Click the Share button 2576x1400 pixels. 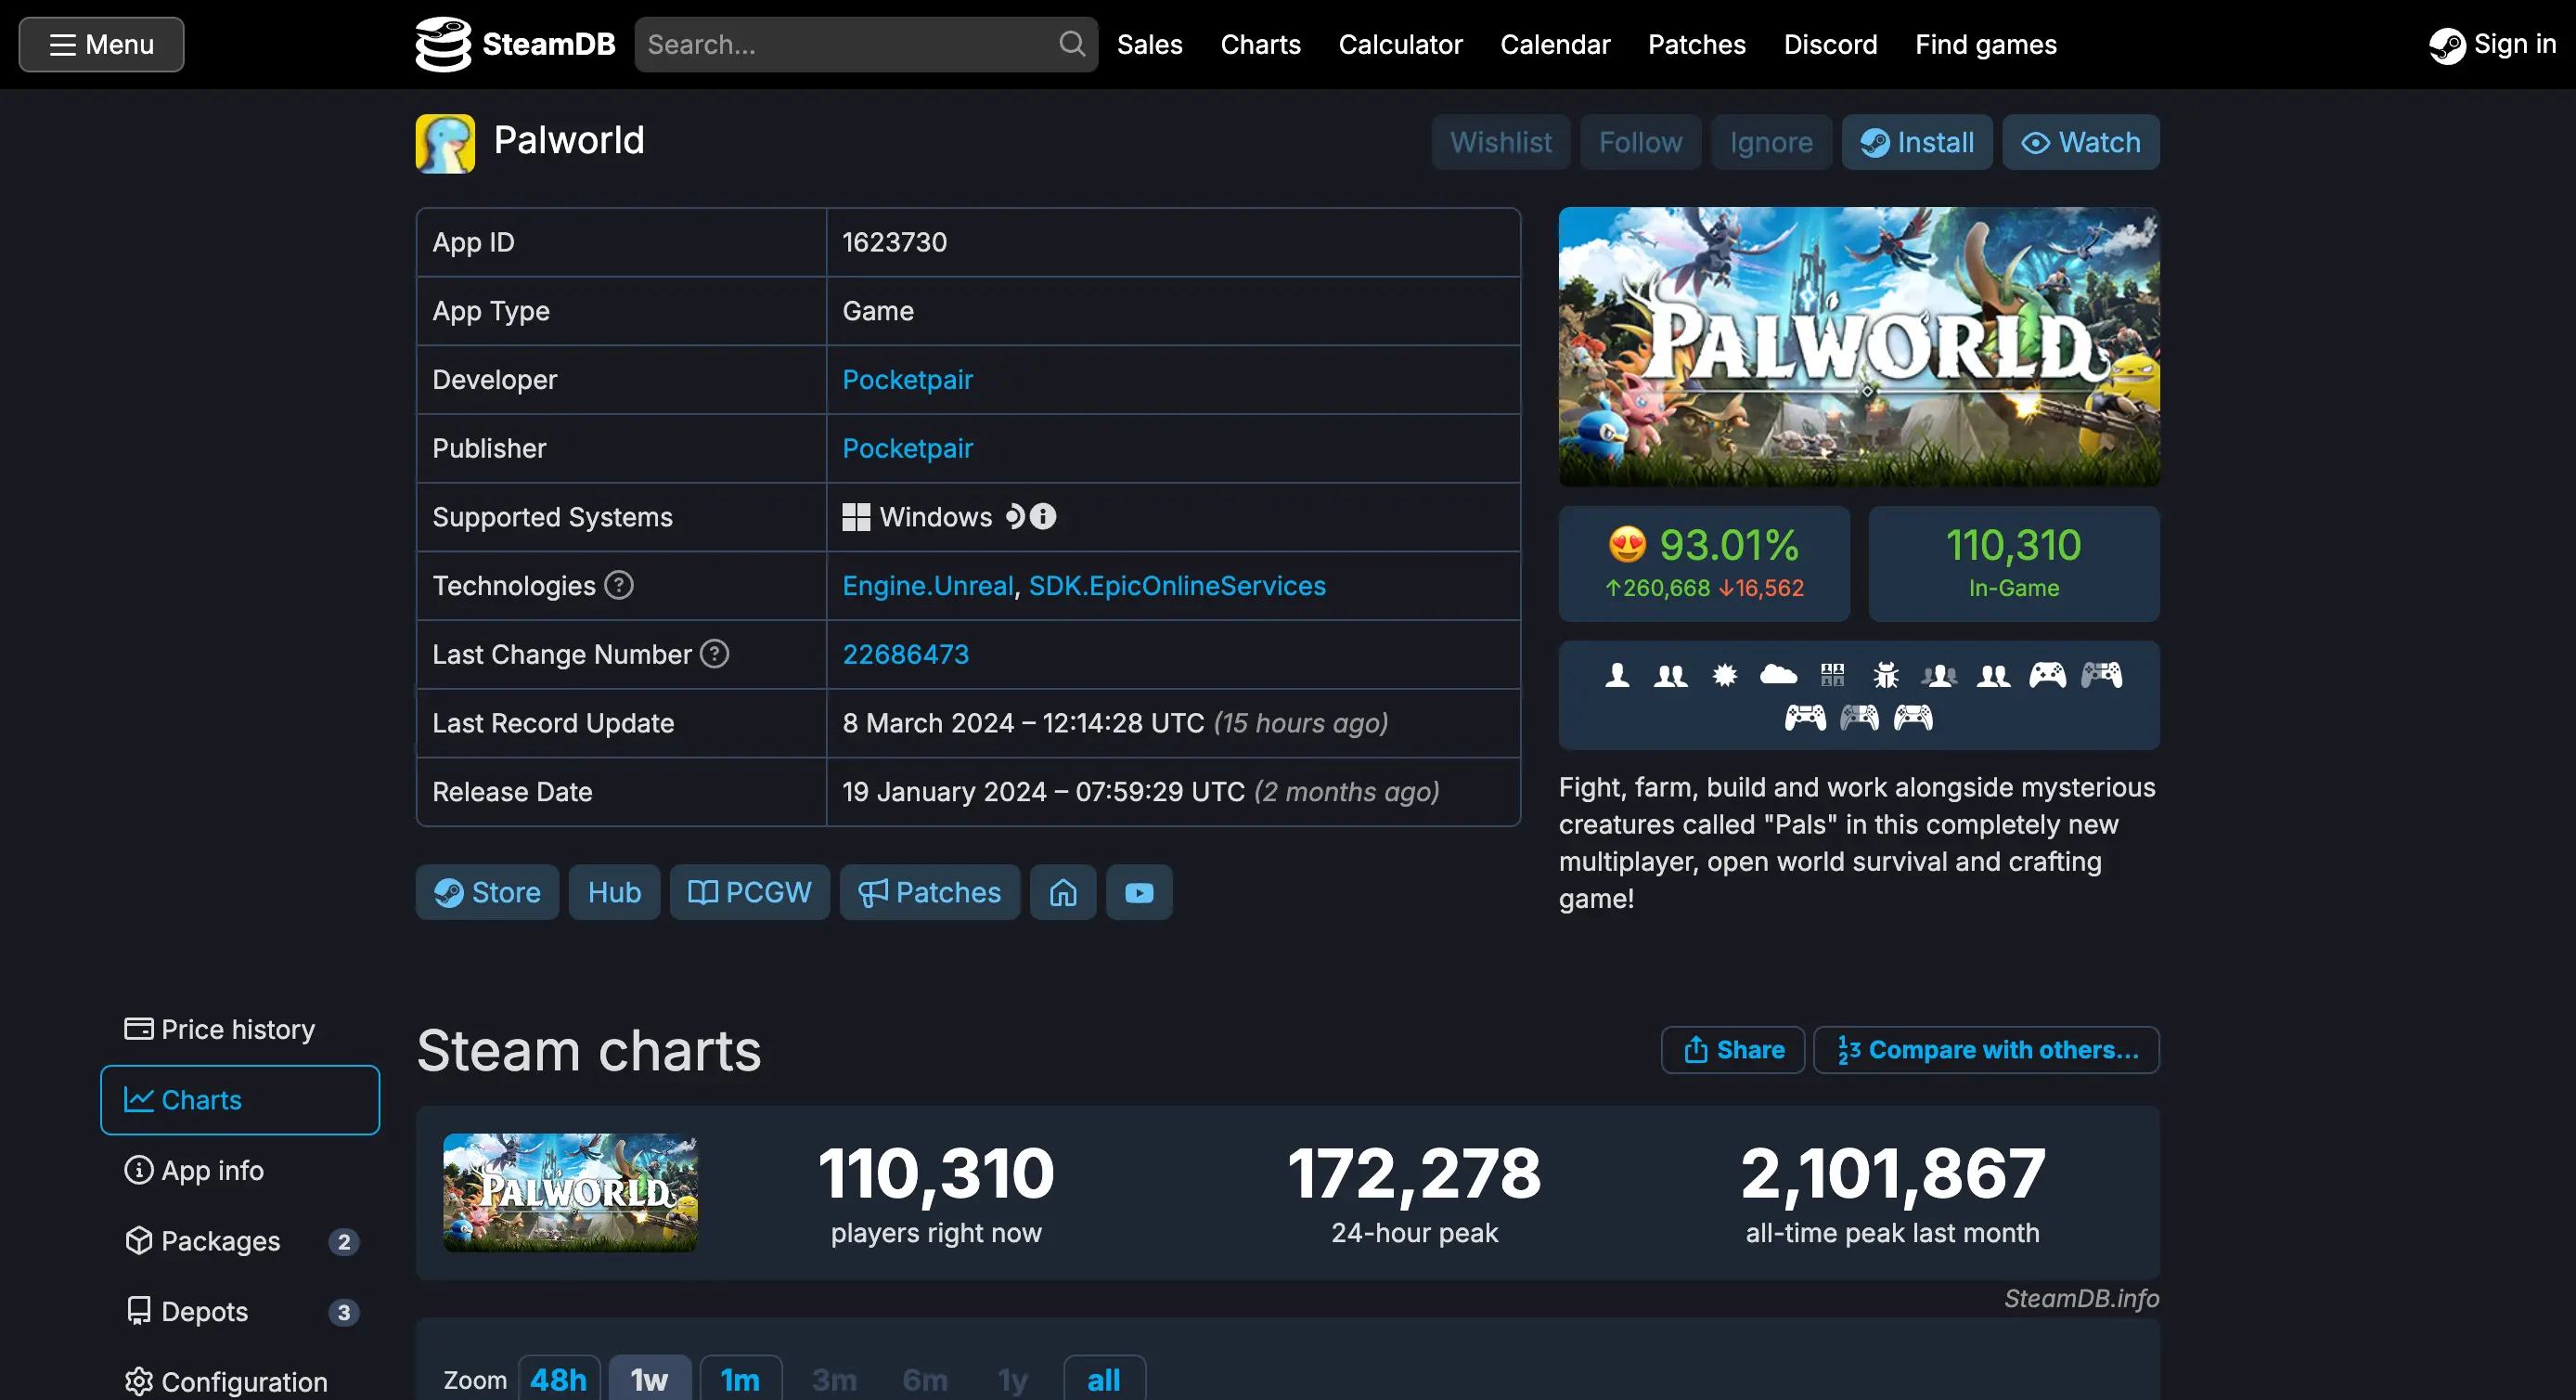[x=1732, y=1050]
